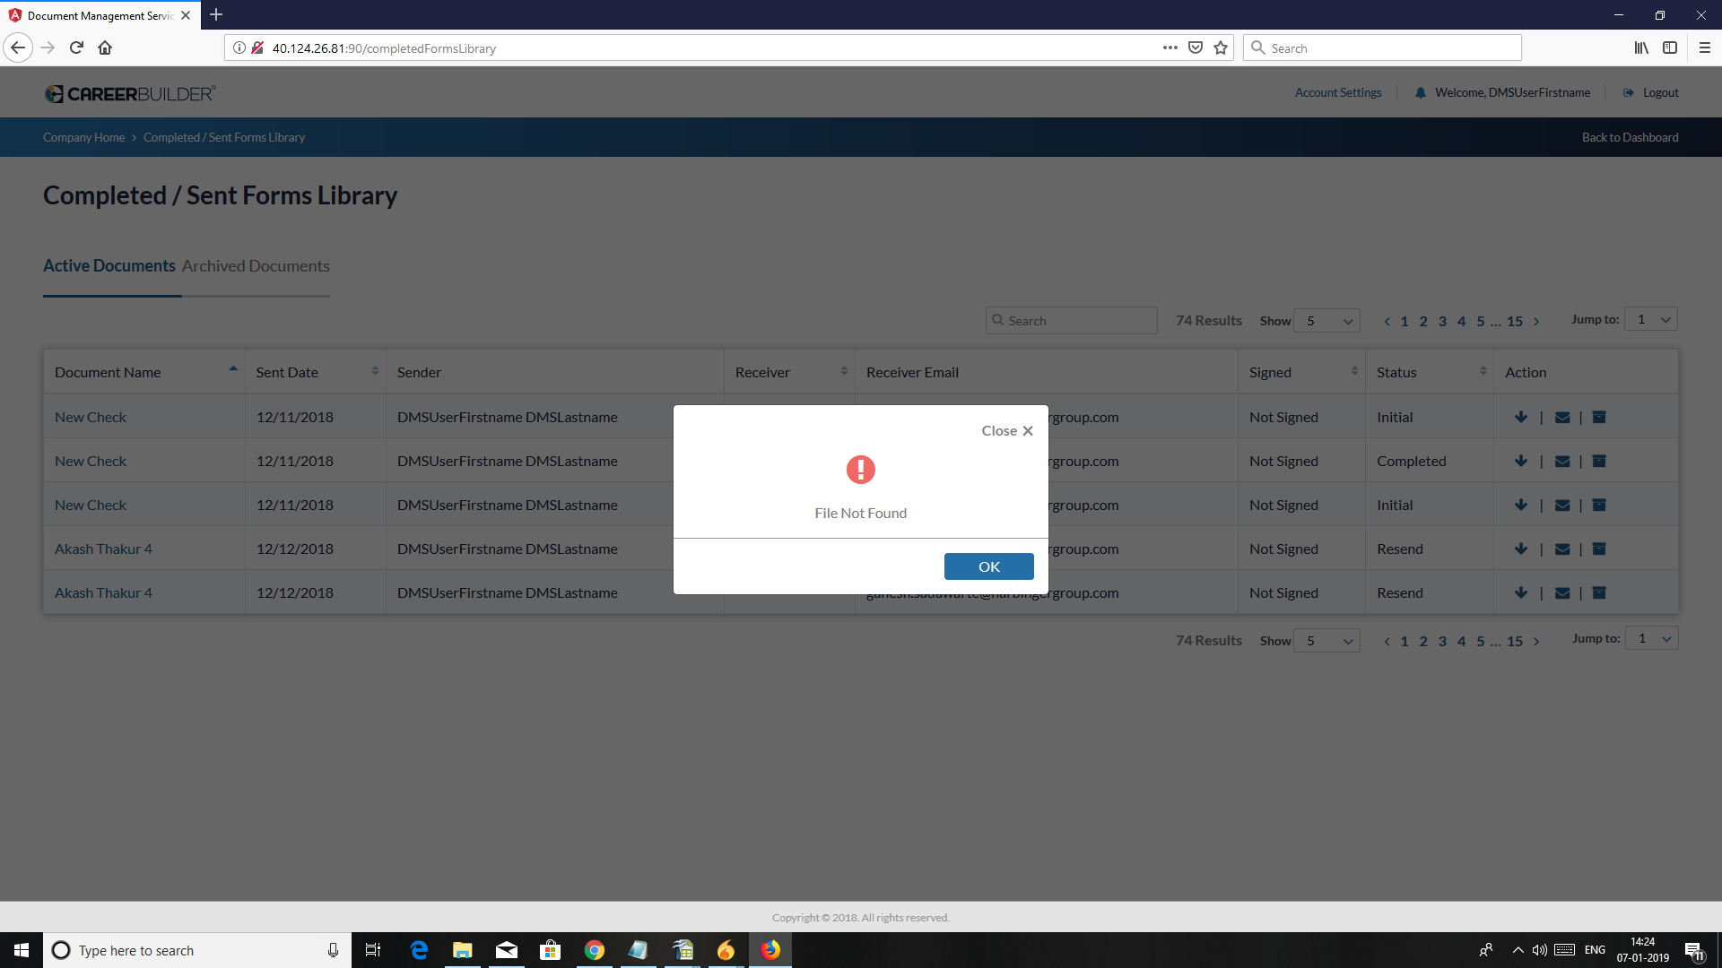Email the first New Check document (Initial, top row)
Viewport: 1722px width, 968px height.
click(1562, 418)
